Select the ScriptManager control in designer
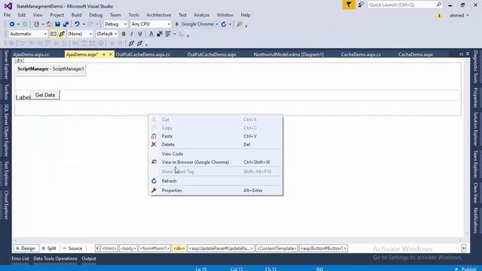Viewport: 482px width, 271px height. 50,69
